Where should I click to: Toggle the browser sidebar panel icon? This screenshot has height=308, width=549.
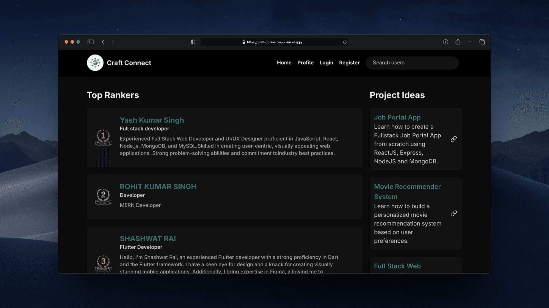(x=91, y=42)
